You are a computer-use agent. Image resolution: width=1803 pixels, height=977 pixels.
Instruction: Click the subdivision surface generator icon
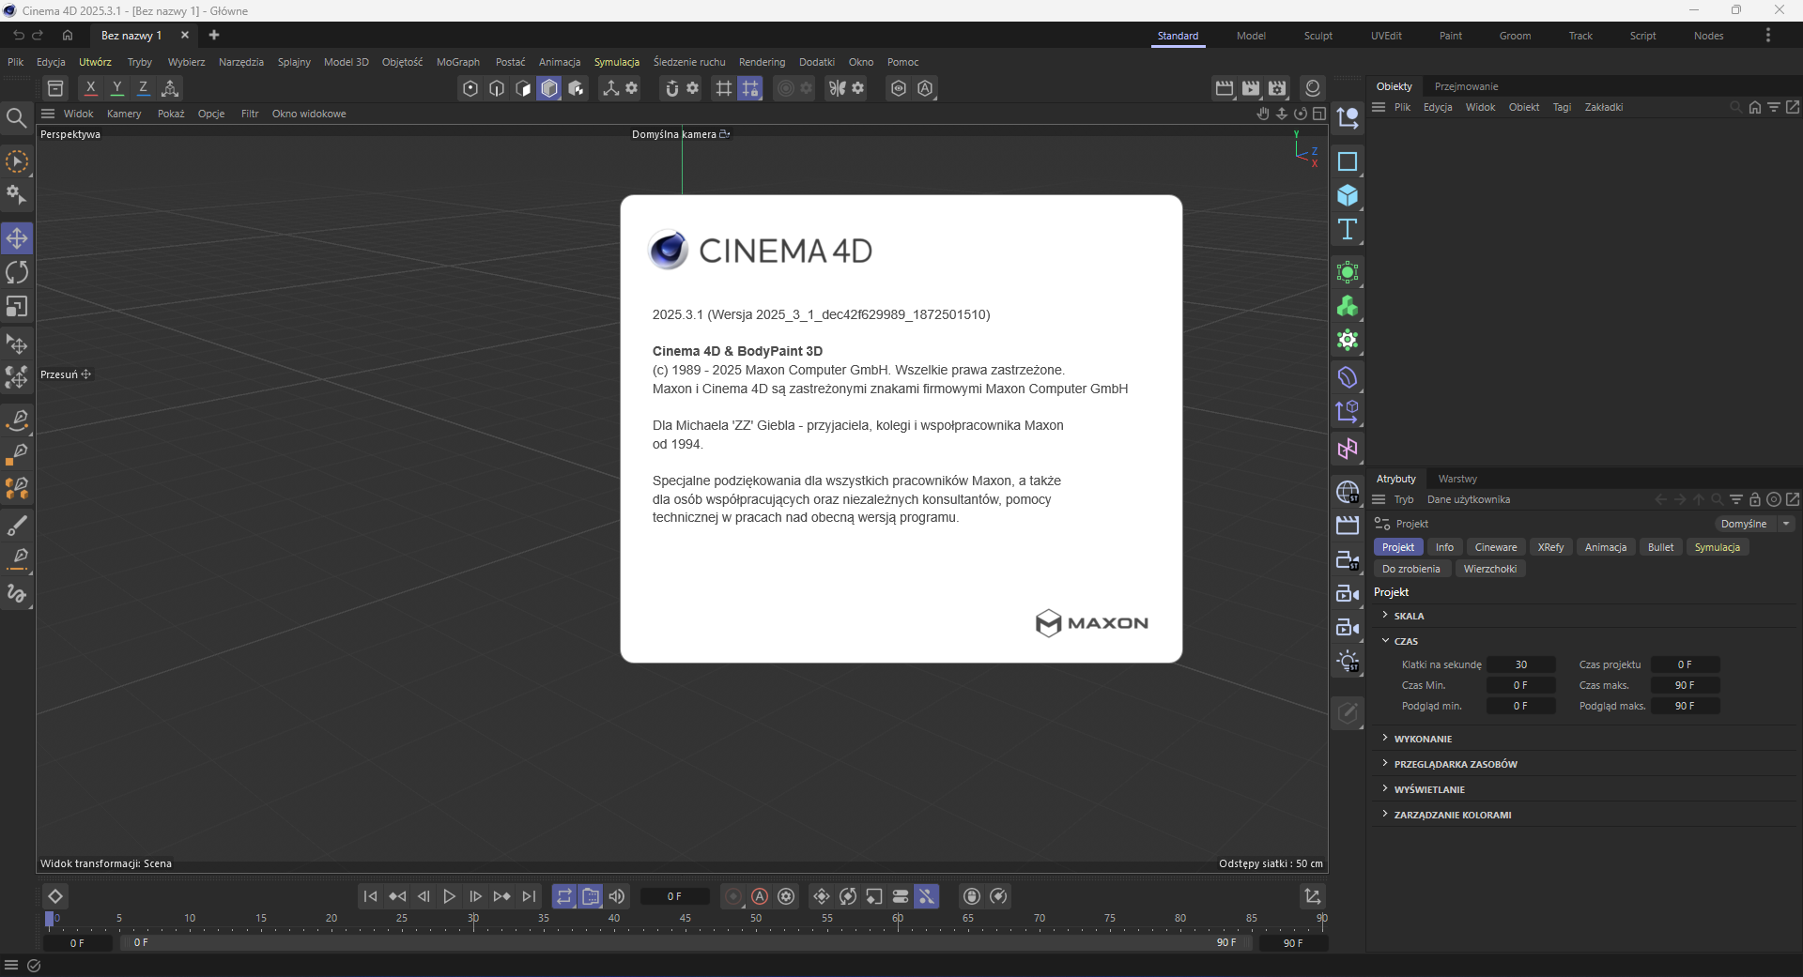click(x=1348, y=272)
